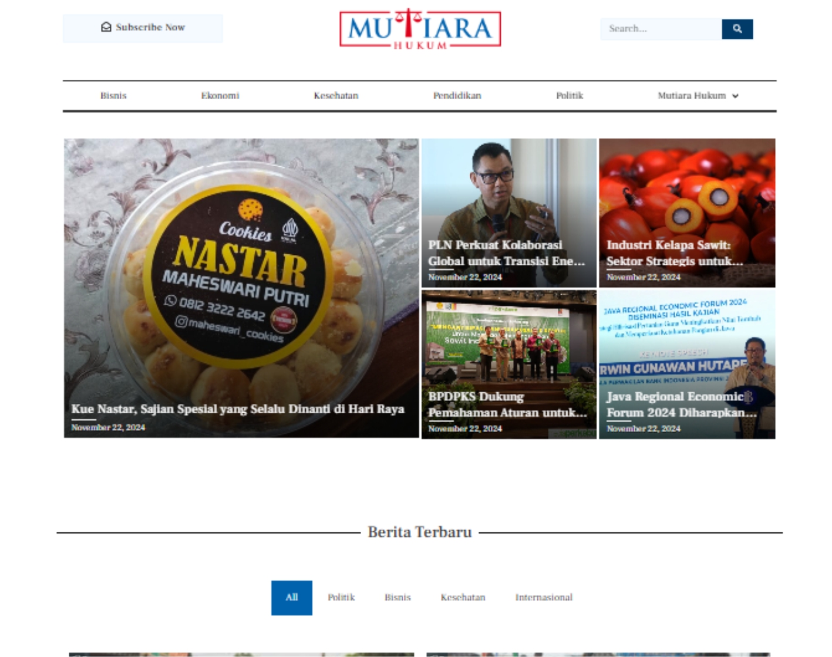Click the Berita Terbaru section heading
The height and width of the screenshot is (657, 832).
(x=420, y=532)
